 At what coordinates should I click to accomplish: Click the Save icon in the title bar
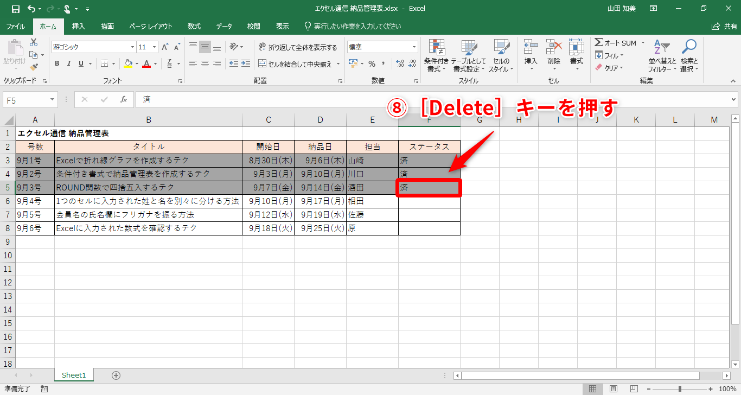(x=15, y=9)
